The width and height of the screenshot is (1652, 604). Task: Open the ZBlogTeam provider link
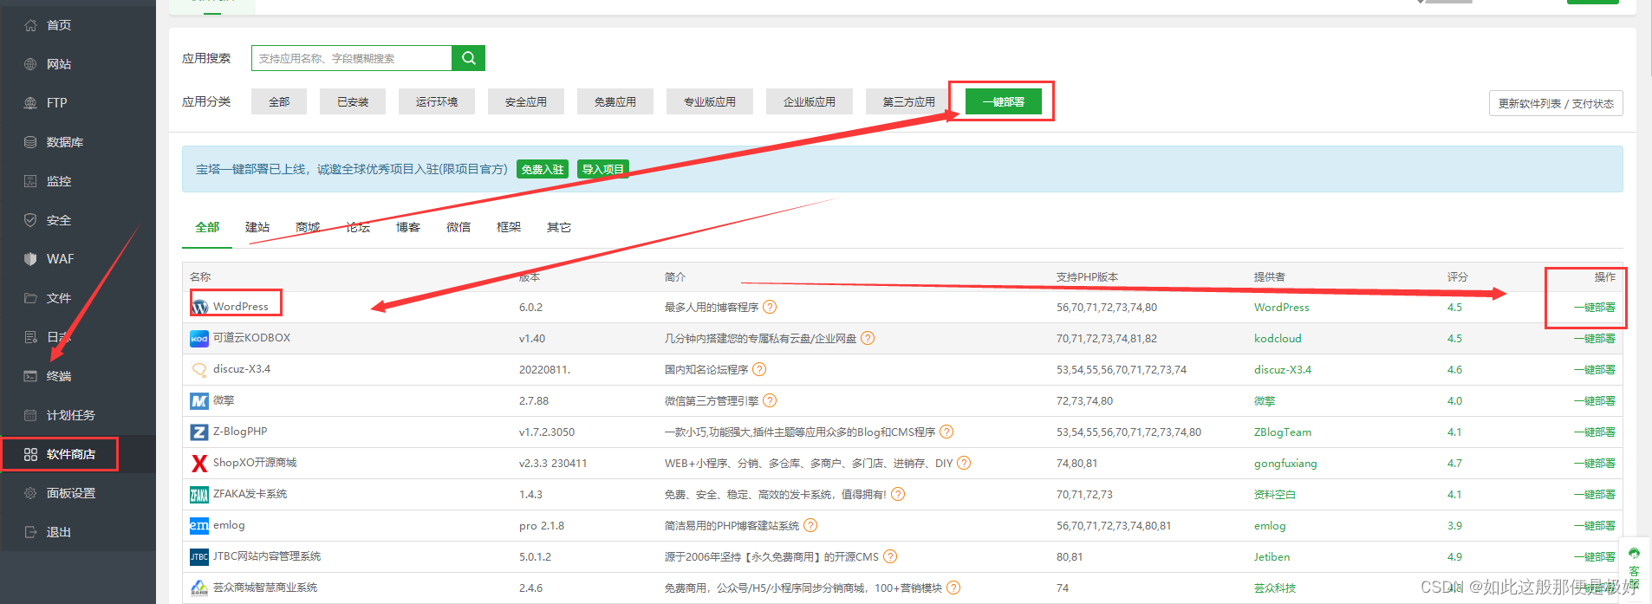point(1283,432)
